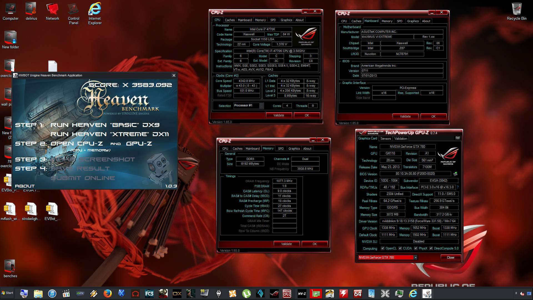Open Graphics tab in CPU-Z Memory window

click(x=294, y=149)
